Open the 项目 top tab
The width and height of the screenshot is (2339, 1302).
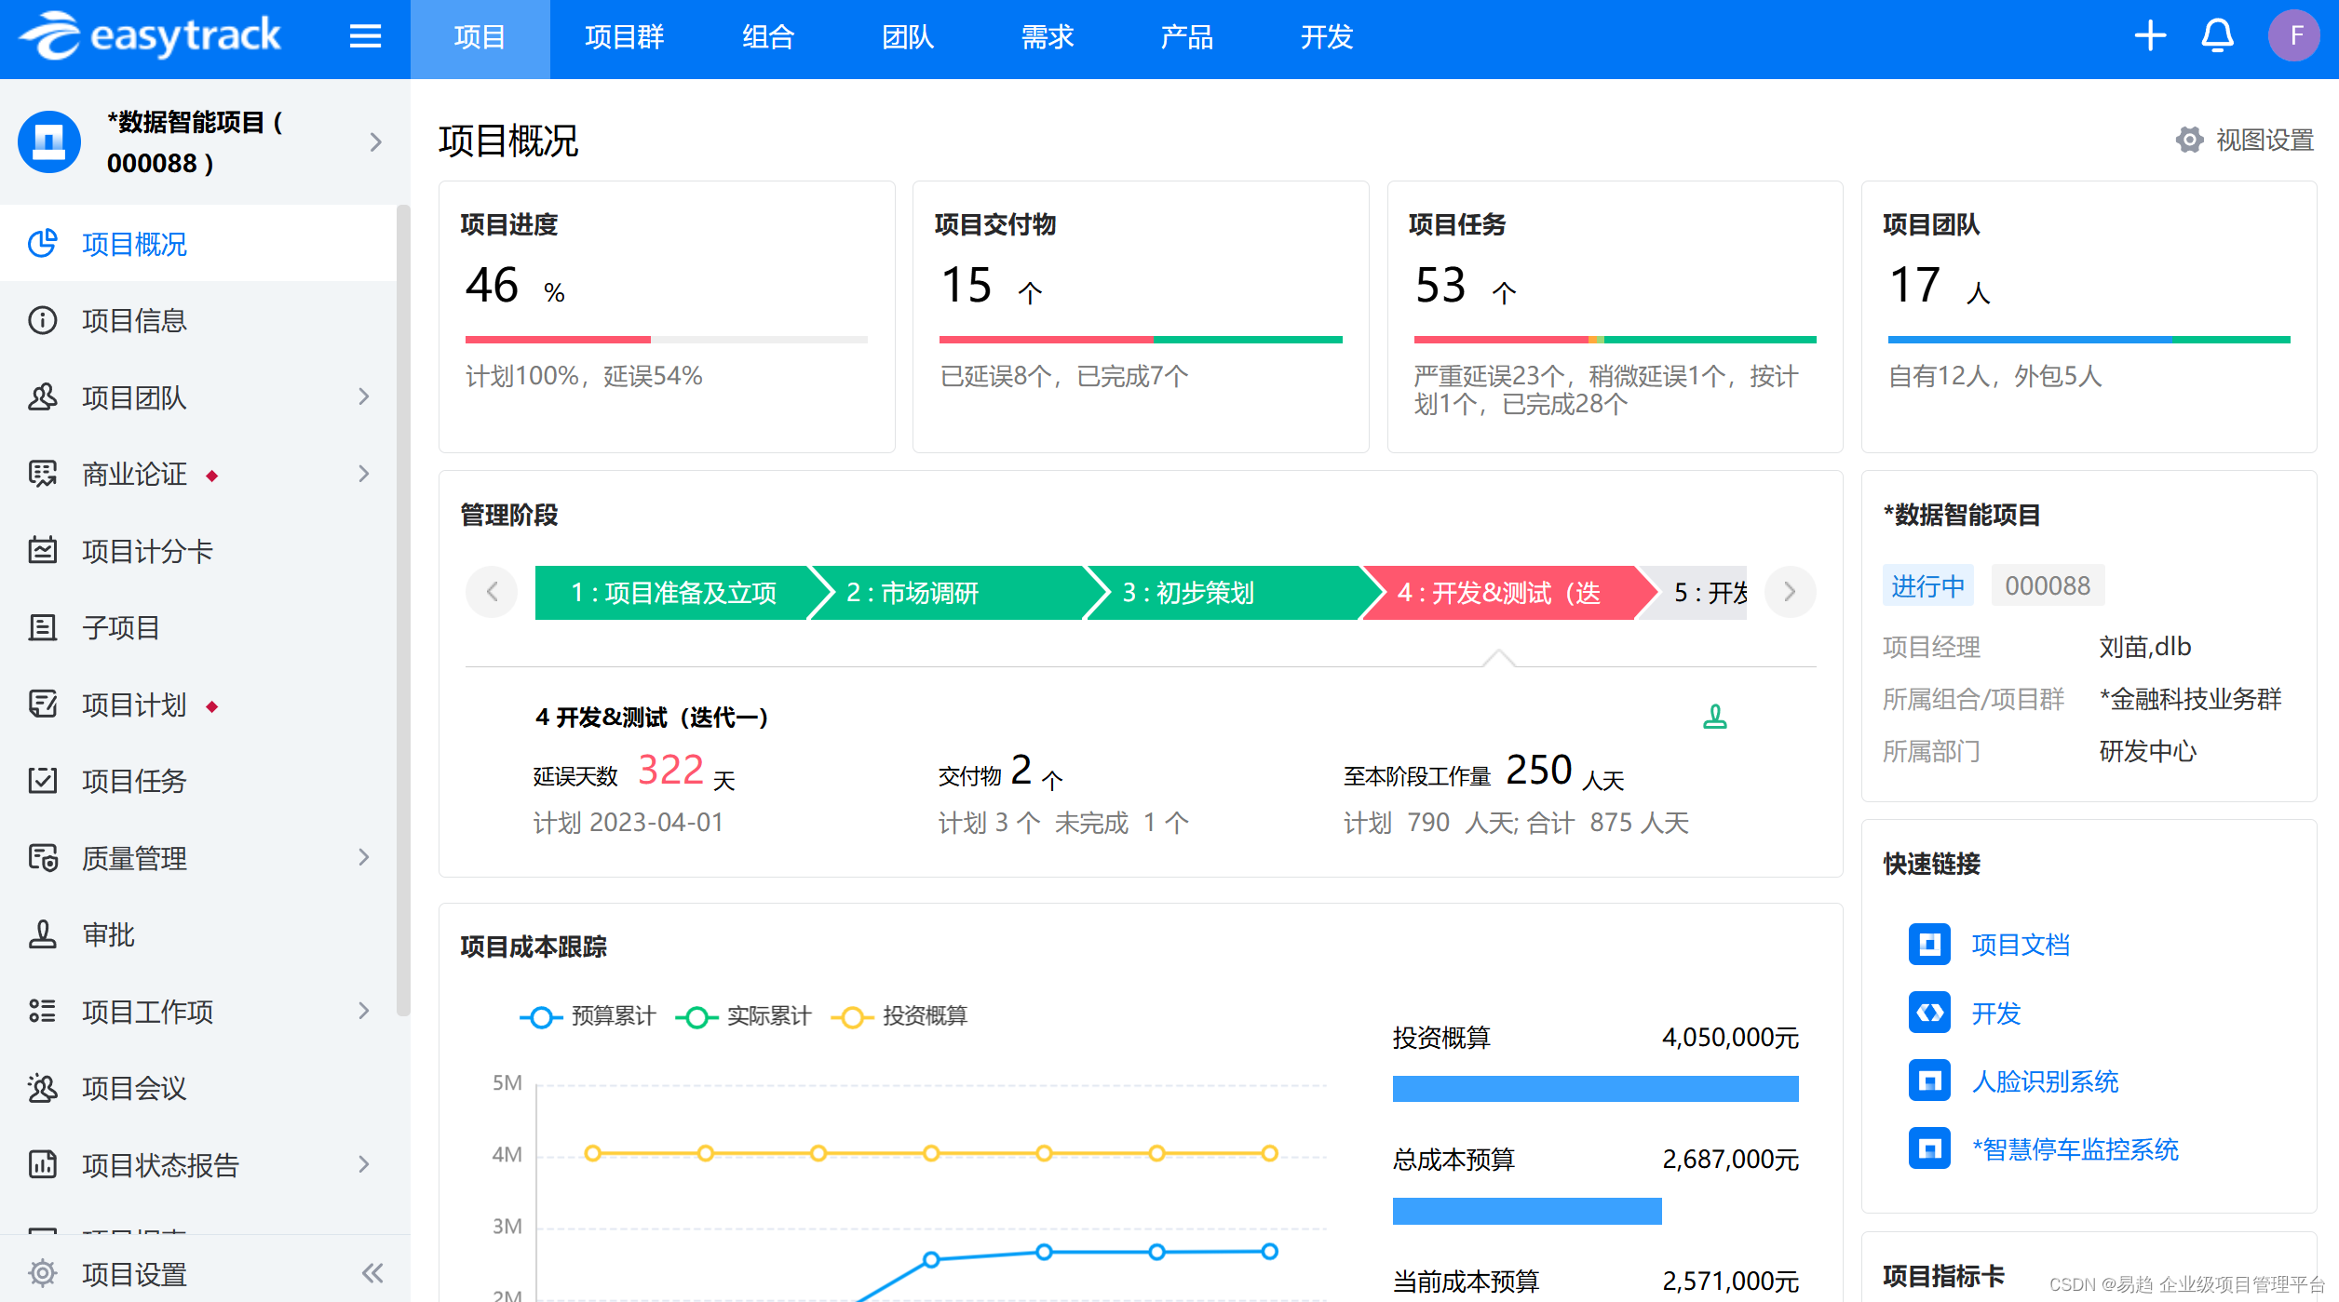pos(480,38)
